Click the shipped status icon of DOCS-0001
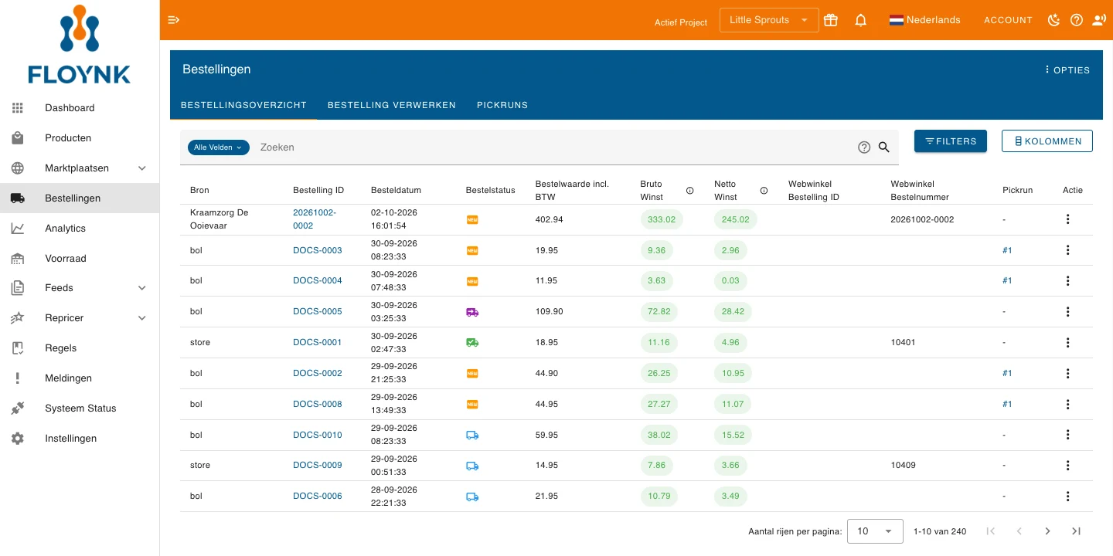Viewport: 1113px width, 556px height. pos(472,342)
